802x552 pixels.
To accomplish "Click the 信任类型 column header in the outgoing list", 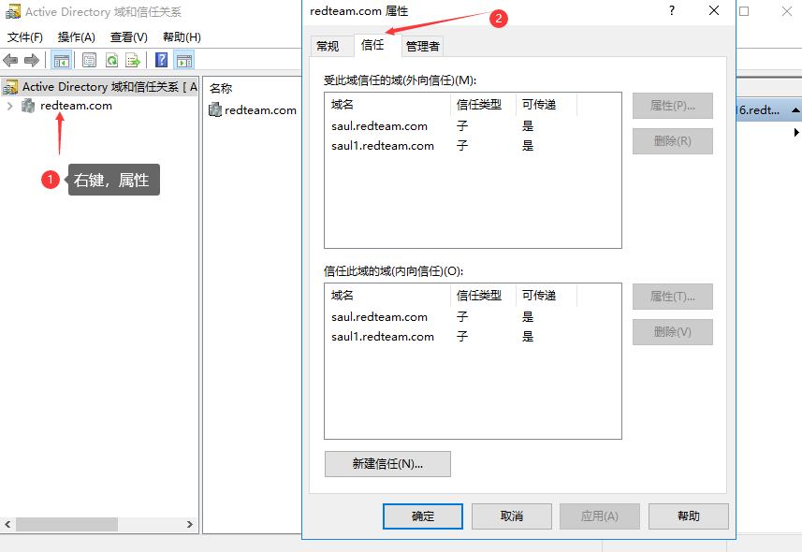I will [483, 105].
